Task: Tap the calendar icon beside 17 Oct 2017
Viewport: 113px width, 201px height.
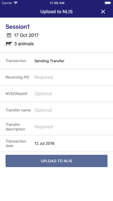Action: coord(9,35)
